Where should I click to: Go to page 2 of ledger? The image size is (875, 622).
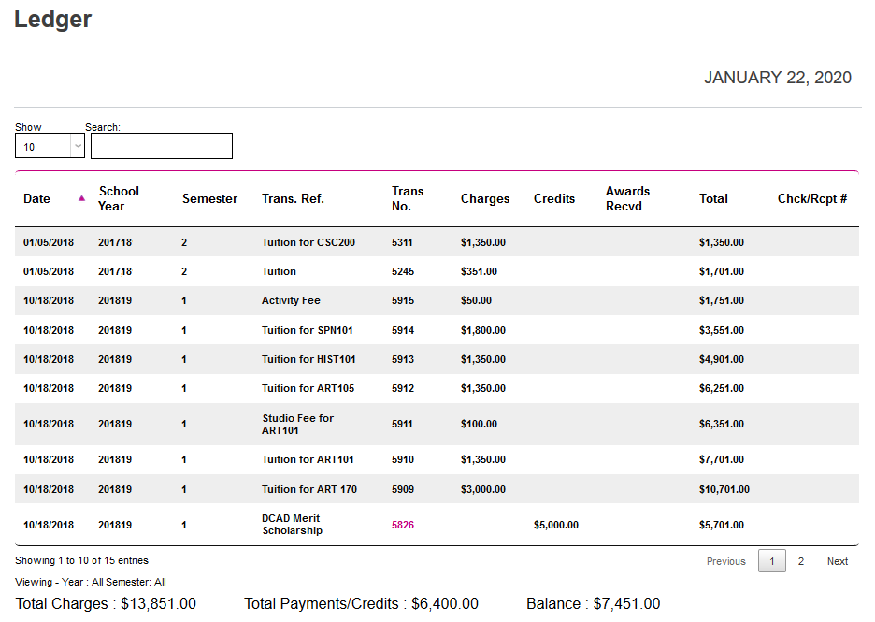[800, 561]
